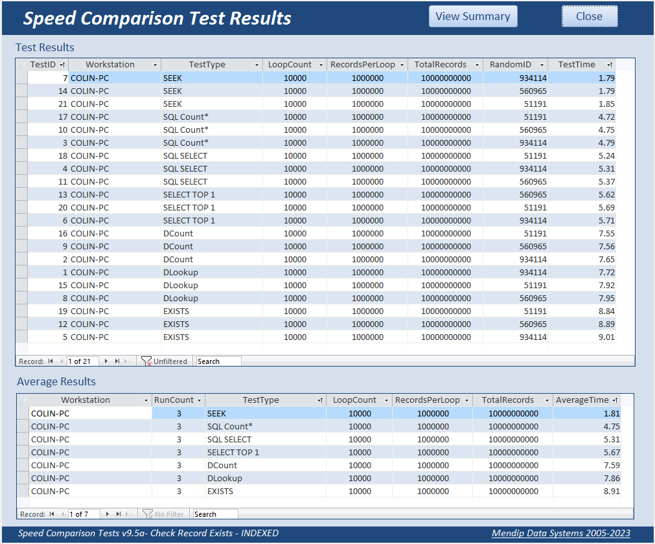Open Average Results Workstation column dropdown
655x544 pixels.
[146, 400]
